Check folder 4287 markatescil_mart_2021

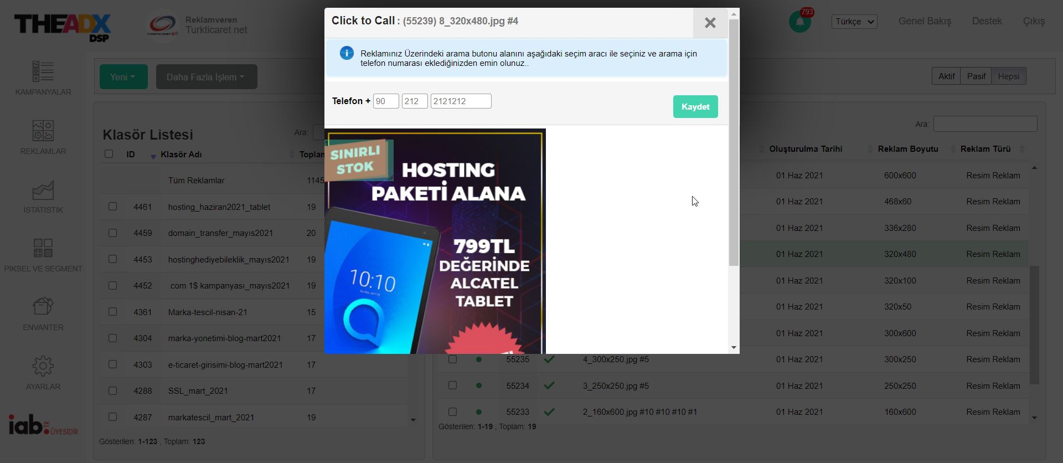[x=113, y=417]
